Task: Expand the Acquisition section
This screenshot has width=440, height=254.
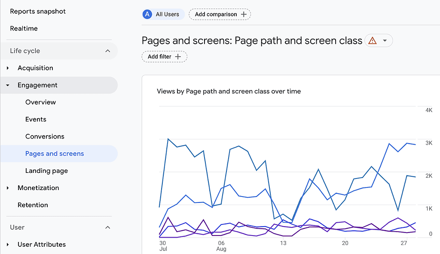Action: point(7,68)
